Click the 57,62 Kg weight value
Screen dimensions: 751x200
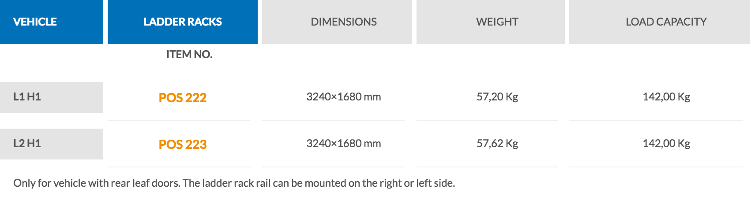click(x=497, y=144)
